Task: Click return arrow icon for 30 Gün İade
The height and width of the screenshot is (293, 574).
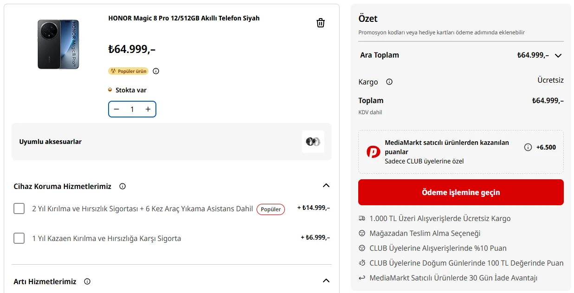Action: [x=362, y=278]
